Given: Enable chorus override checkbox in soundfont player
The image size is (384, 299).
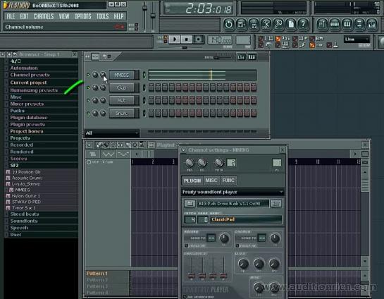Looking at the screenshot, I should coord(237,245).
